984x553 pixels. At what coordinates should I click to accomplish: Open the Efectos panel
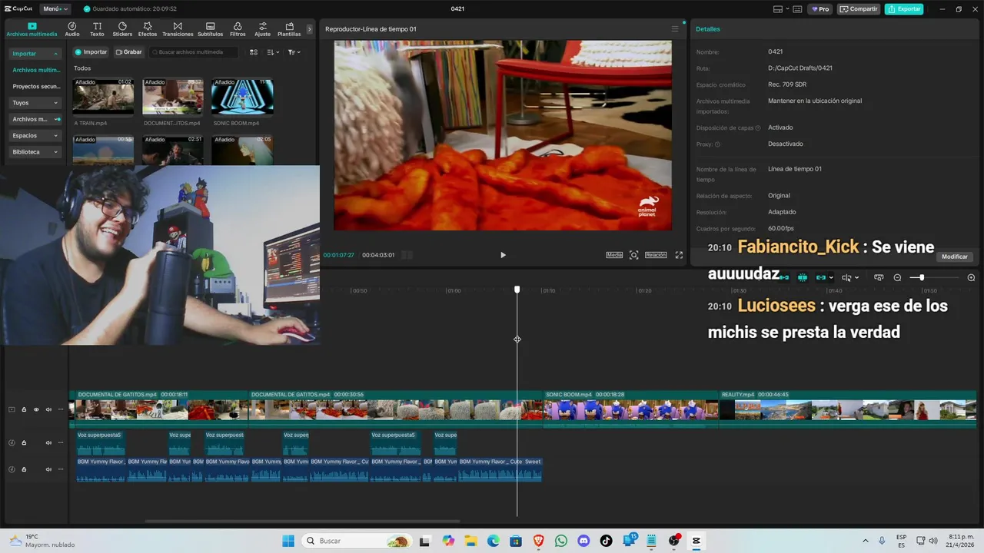click(148, 29)
